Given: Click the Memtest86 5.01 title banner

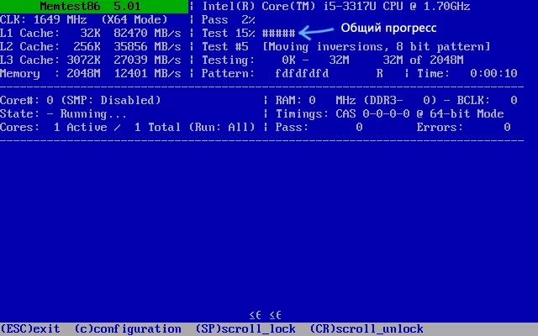Looking at the screenshot, I should coord(94,7).
